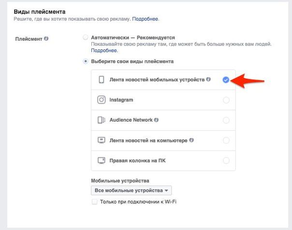
Task: Open Подробнее link under automatic placement text
Action: (x=104, y=50)
